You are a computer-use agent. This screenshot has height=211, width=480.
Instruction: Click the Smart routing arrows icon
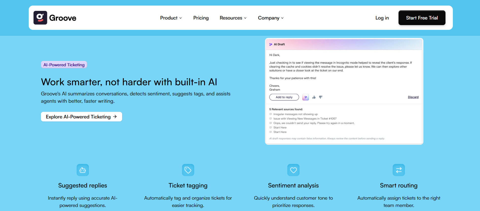tap(399, 170)
